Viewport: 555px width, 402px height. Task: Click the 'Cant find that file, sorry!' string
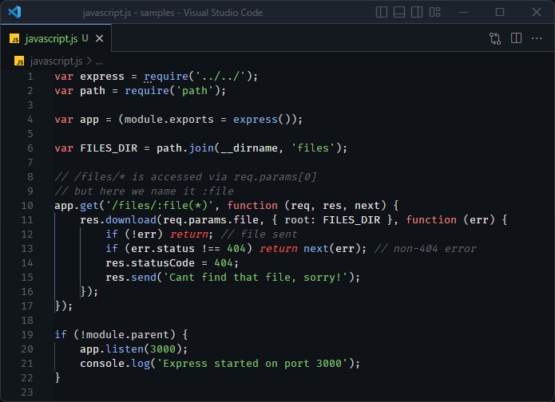(x=256, y=278)
